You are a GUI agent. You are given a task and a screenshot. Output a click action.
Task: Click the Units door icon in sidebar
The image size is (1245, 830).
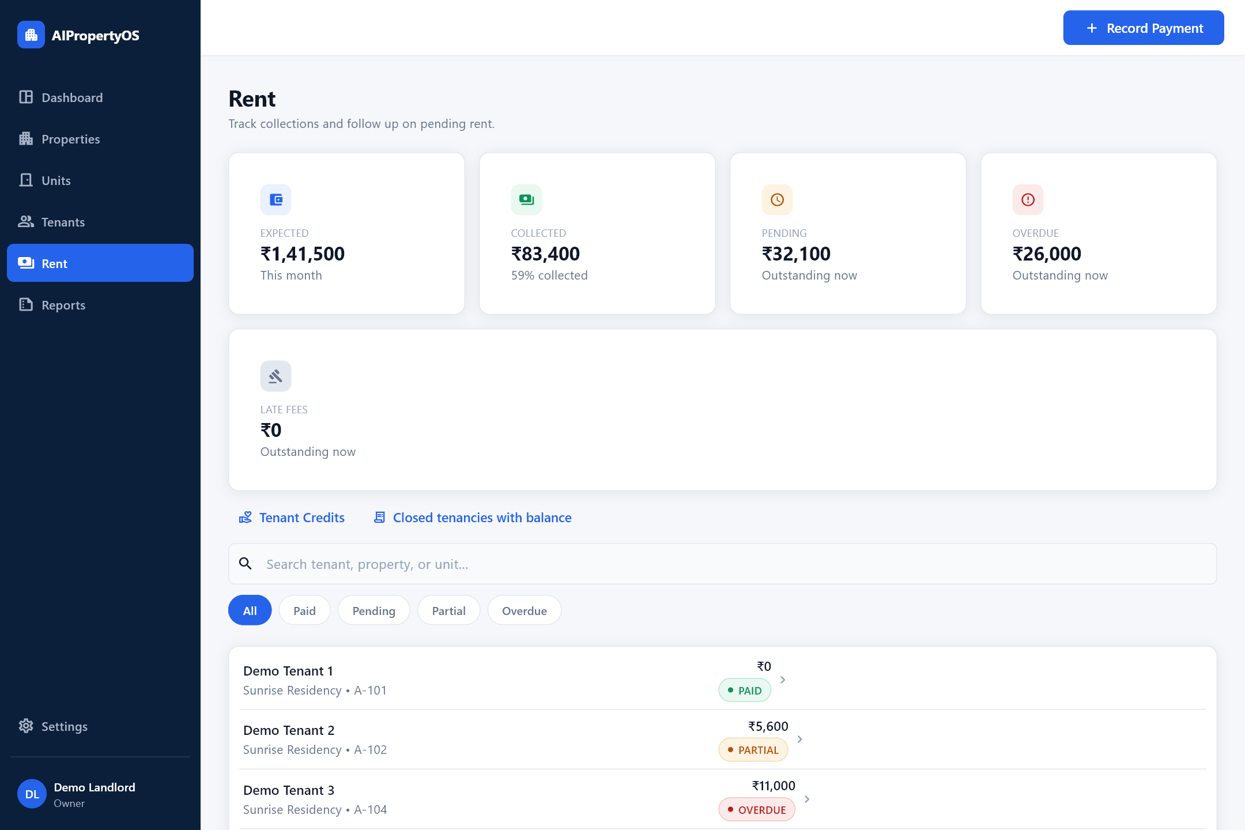pyautogui.click(x=26, y=180)
